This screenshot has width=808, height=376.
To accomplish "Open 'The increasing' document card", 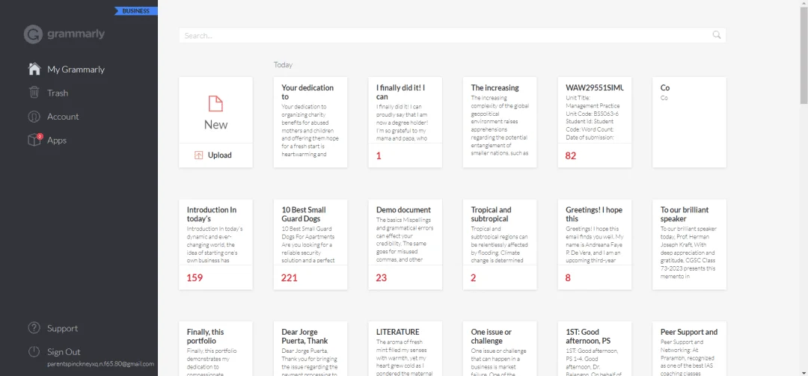I will click(500, 122).
